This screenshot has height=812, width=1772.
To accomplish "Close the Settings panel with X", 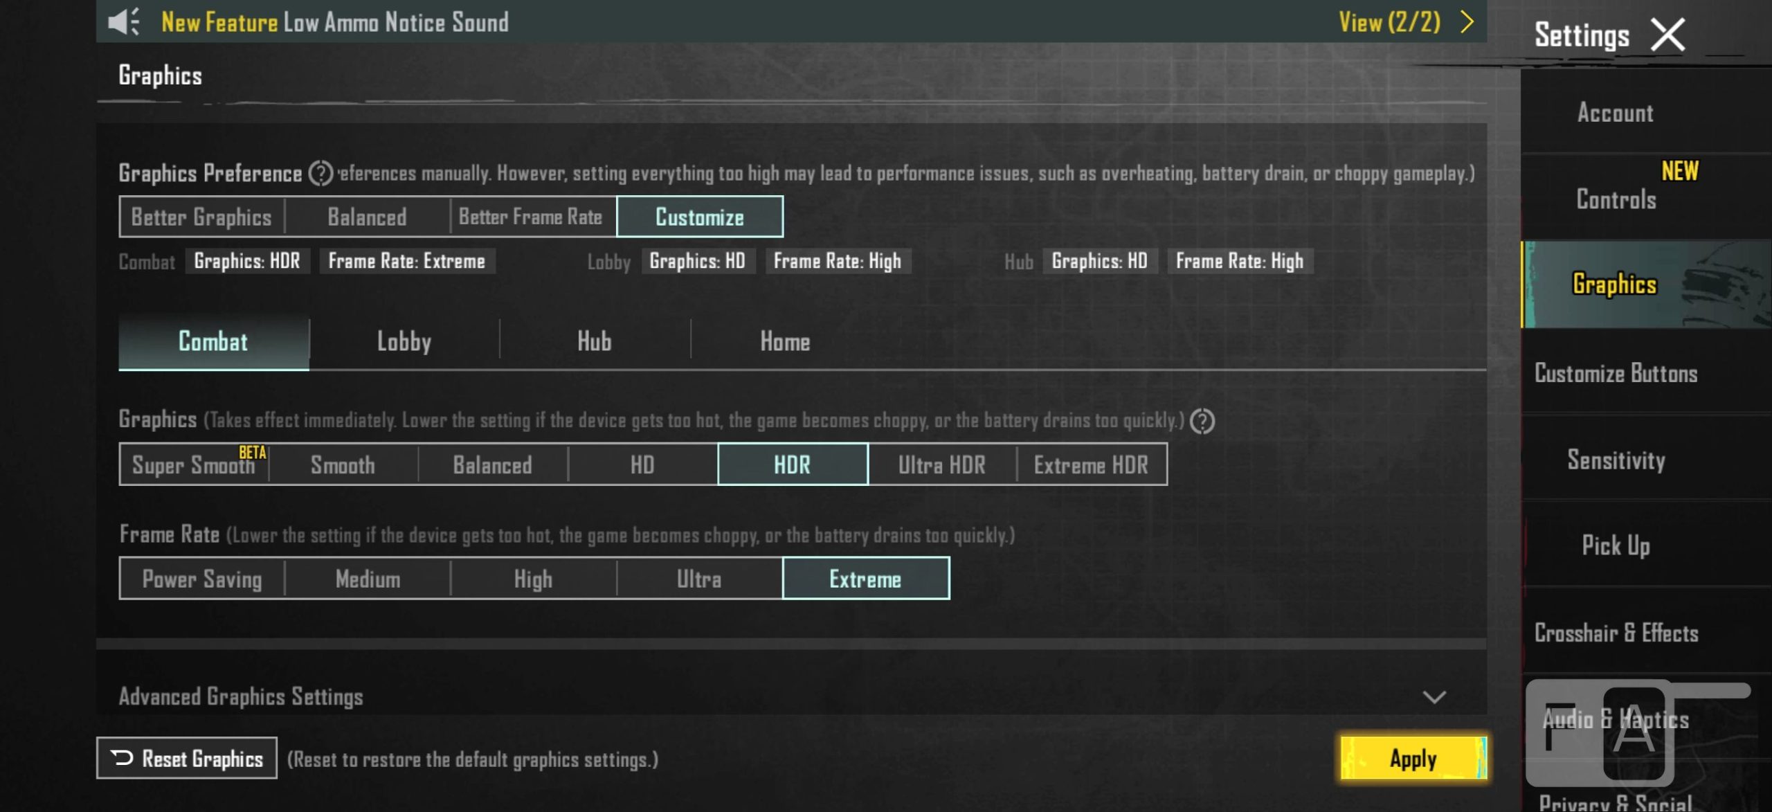I will (x=1668, y=35).
